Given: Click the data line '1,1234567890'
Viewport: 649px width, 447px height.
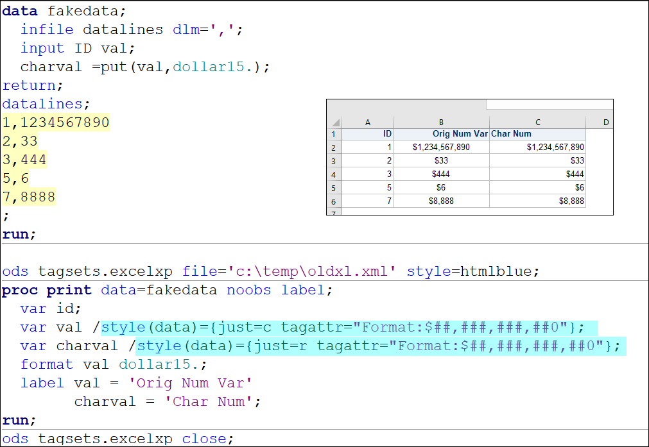Looking at the screenshot, I should click(x=56, y=122).
